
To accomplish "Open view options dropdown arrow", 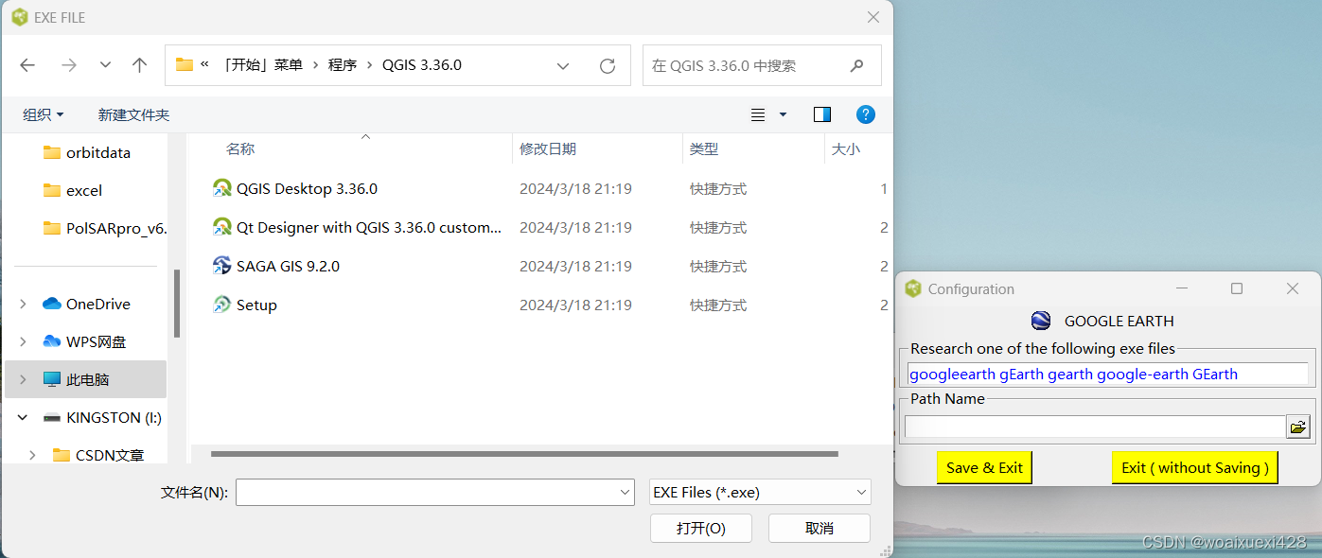I will [x=783, y=114].
